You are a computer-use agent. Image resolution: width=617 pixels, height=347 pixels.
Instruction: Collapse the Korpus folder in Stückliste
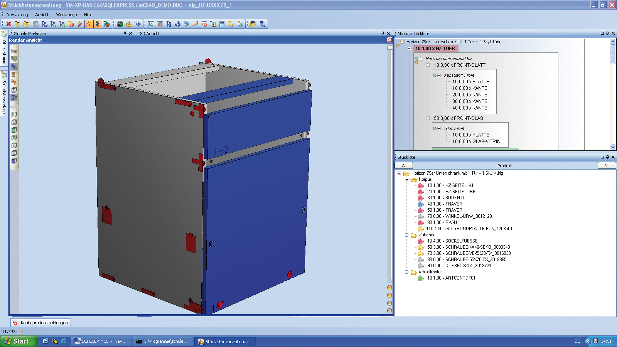(406, 179)
